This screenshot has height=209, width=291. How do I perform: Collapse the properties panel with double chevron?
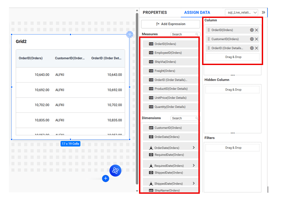(263, 12)
